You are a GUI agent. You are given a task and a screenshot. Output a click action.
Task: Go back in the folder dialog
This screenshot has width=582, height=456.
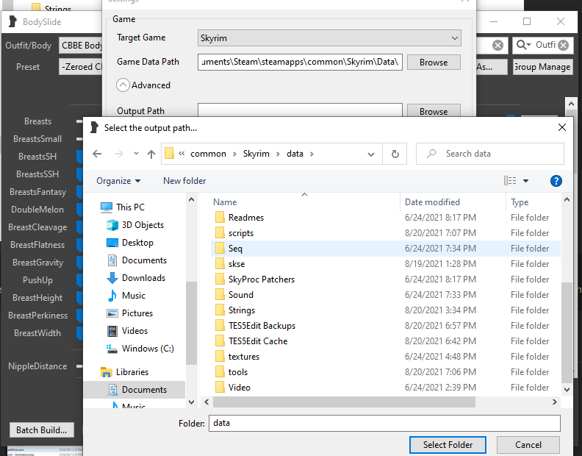coord(97,154)
